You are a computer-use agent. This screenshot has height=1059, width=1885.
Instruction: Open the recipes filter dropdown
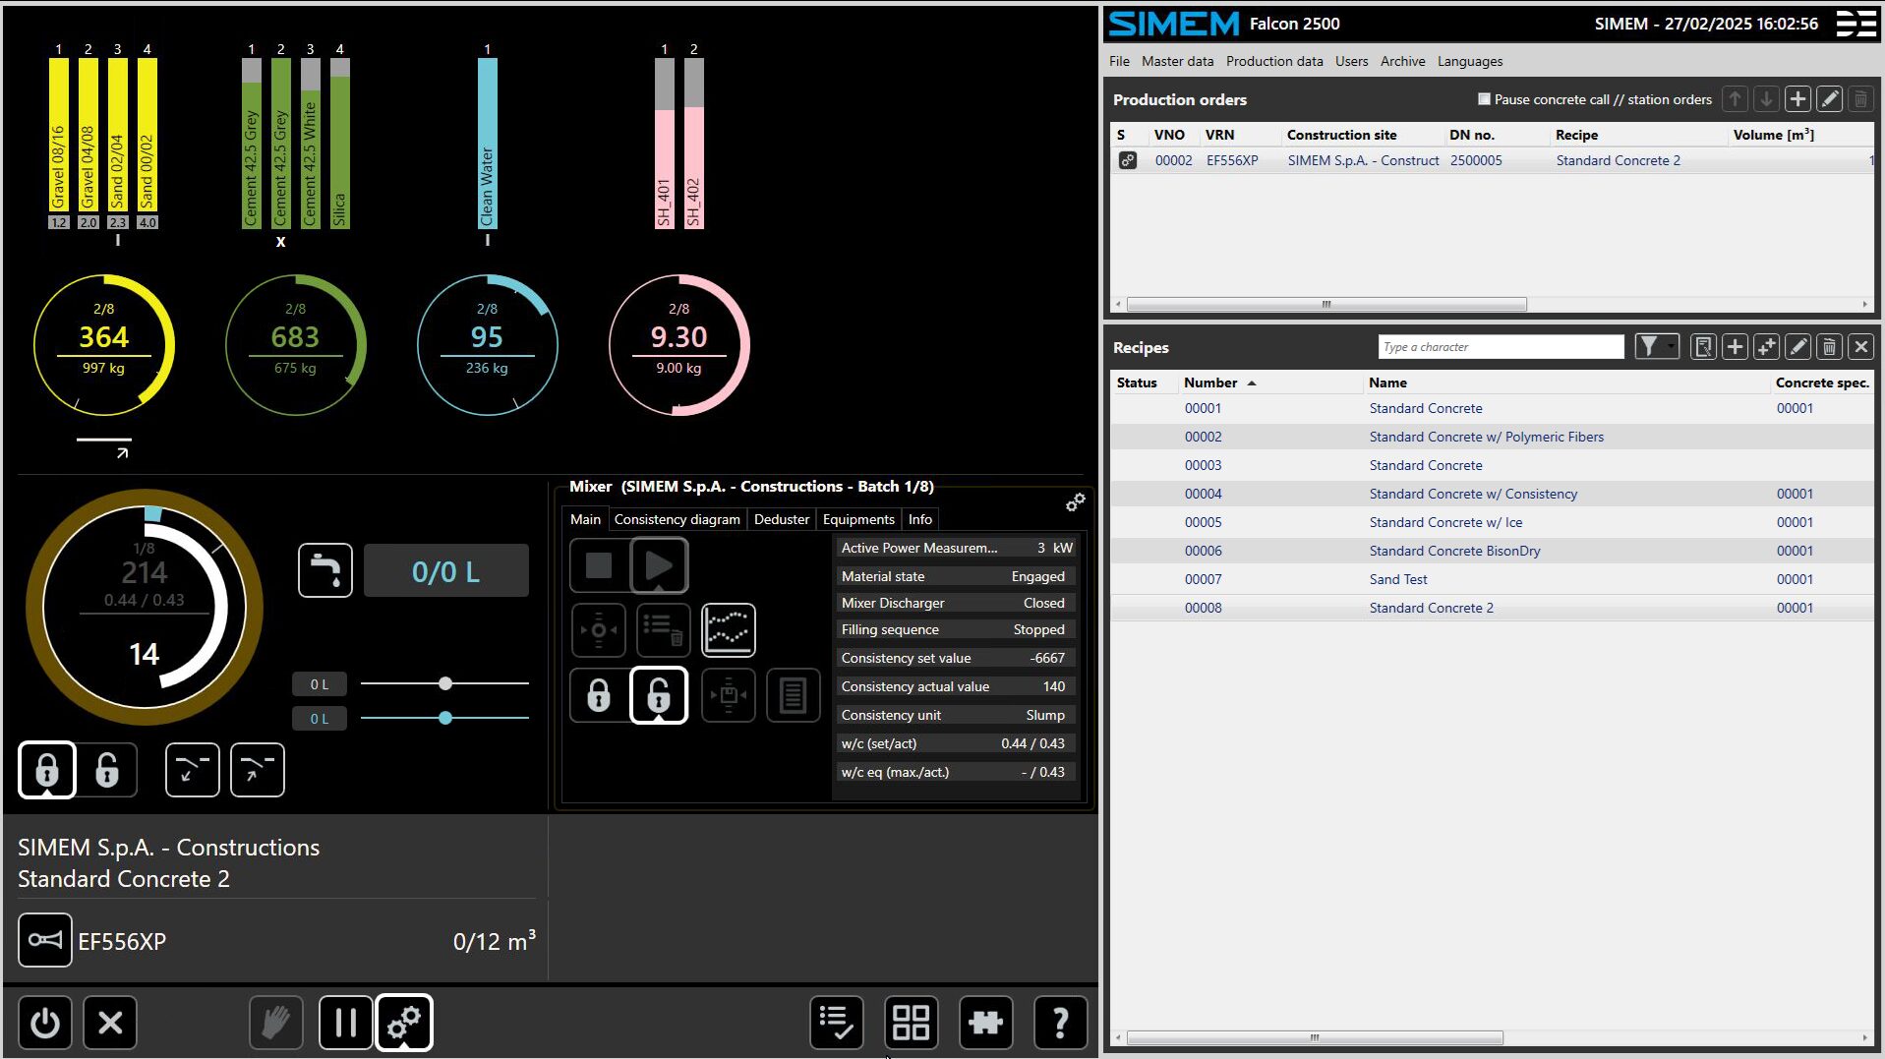(x=1656, y=347)
